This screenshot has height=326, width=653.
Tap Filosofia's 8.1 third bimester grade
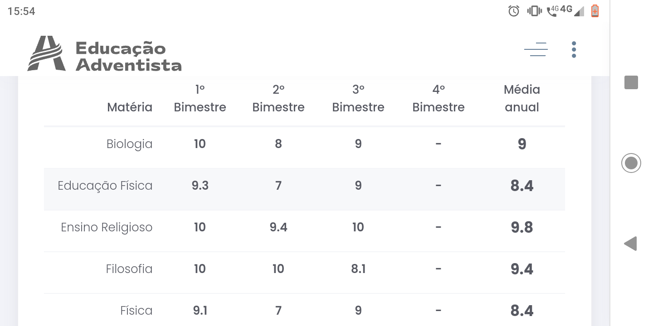(x=358, y=269)
